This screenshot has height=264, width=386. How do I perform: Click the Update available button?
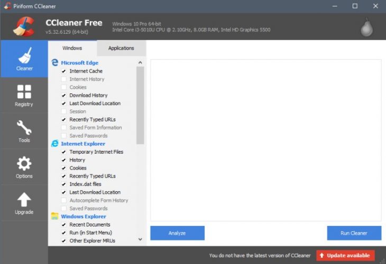point(345,256)
